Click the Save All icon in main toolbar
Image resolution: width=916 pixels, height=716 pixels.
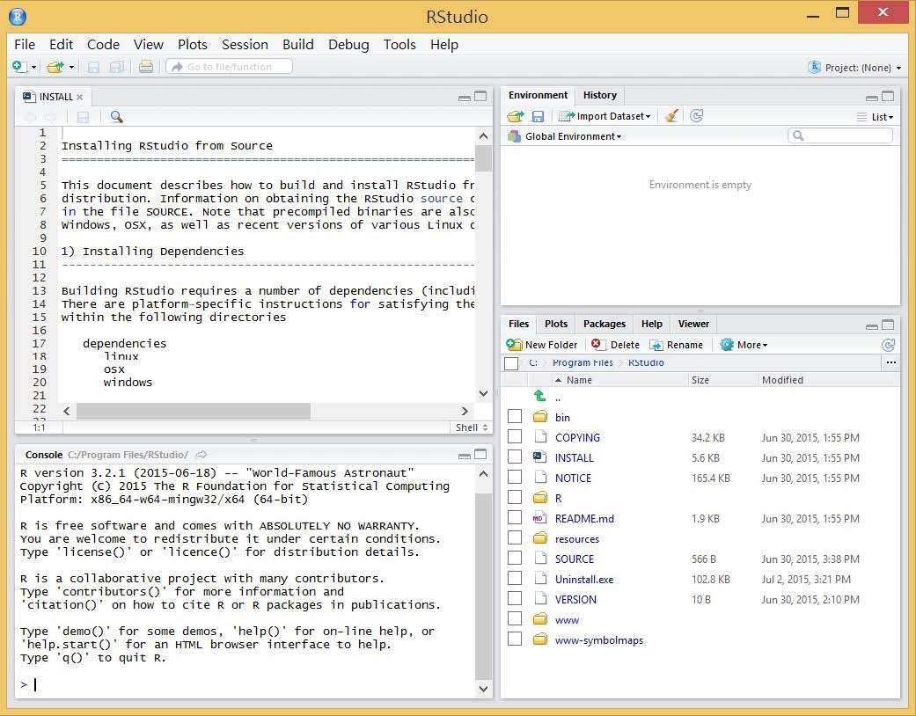[117, 67]
